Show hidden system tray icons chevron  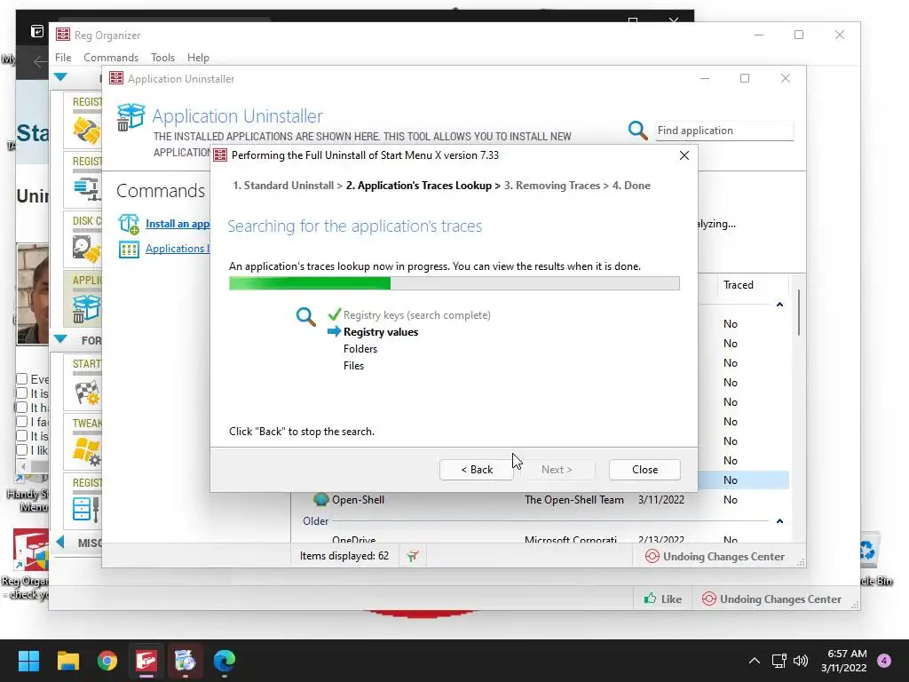755,661
